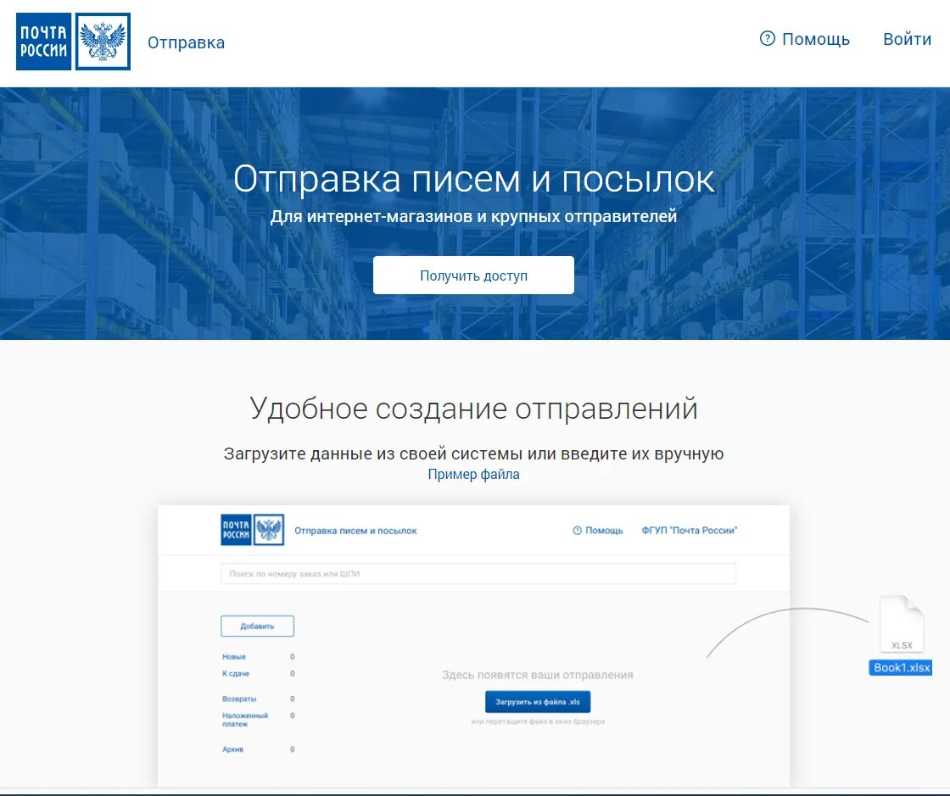Click the Удобное создание отправлений heading
950x796 pixels.
point(474,409)
